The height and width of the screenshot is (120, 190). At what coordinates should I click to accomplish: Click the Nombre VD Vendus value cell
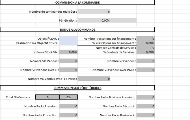click(x=68, y=61)
